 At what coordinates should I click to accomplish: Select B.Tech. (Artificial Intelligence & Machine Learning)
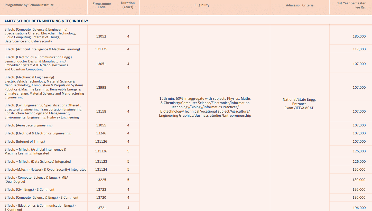[42, 49]
